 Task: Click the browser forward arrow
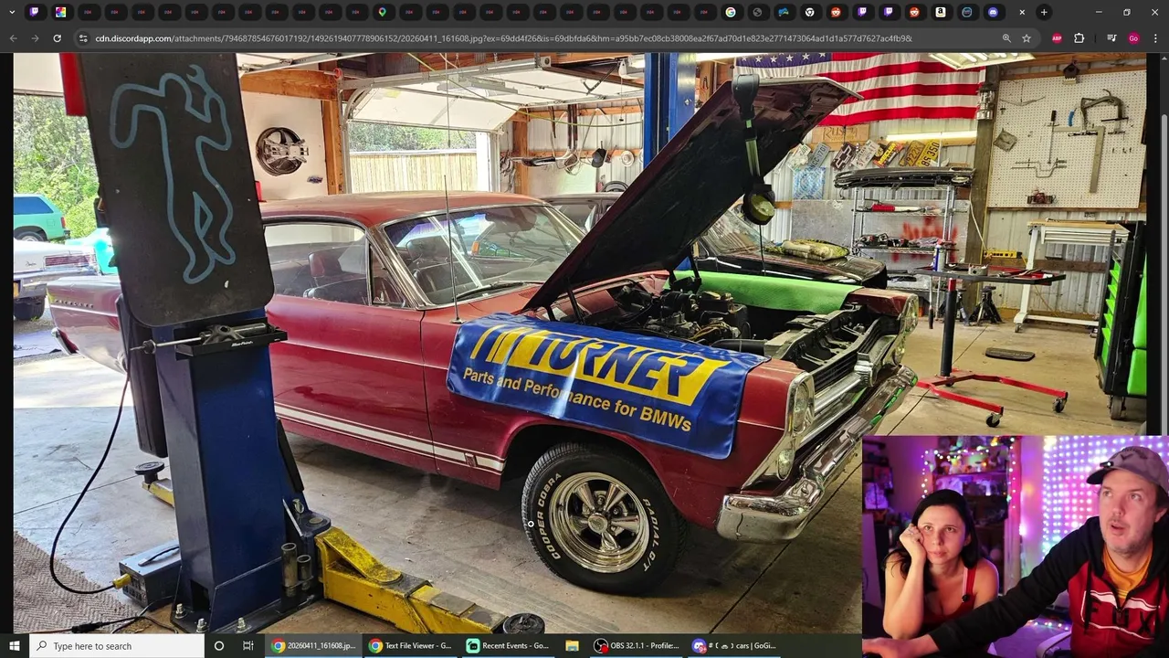pyautogui.click(x=35, y=38)
